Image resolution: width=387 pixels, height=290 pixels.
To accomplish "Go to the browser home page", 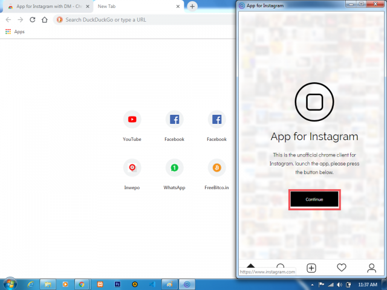I will coord(45,19).
